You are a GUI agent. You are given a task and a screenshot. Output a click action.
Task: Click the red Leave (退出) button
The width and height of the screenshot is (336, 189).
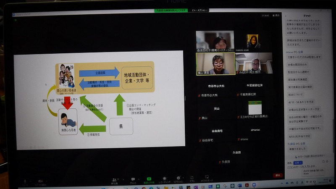[278, 175]
